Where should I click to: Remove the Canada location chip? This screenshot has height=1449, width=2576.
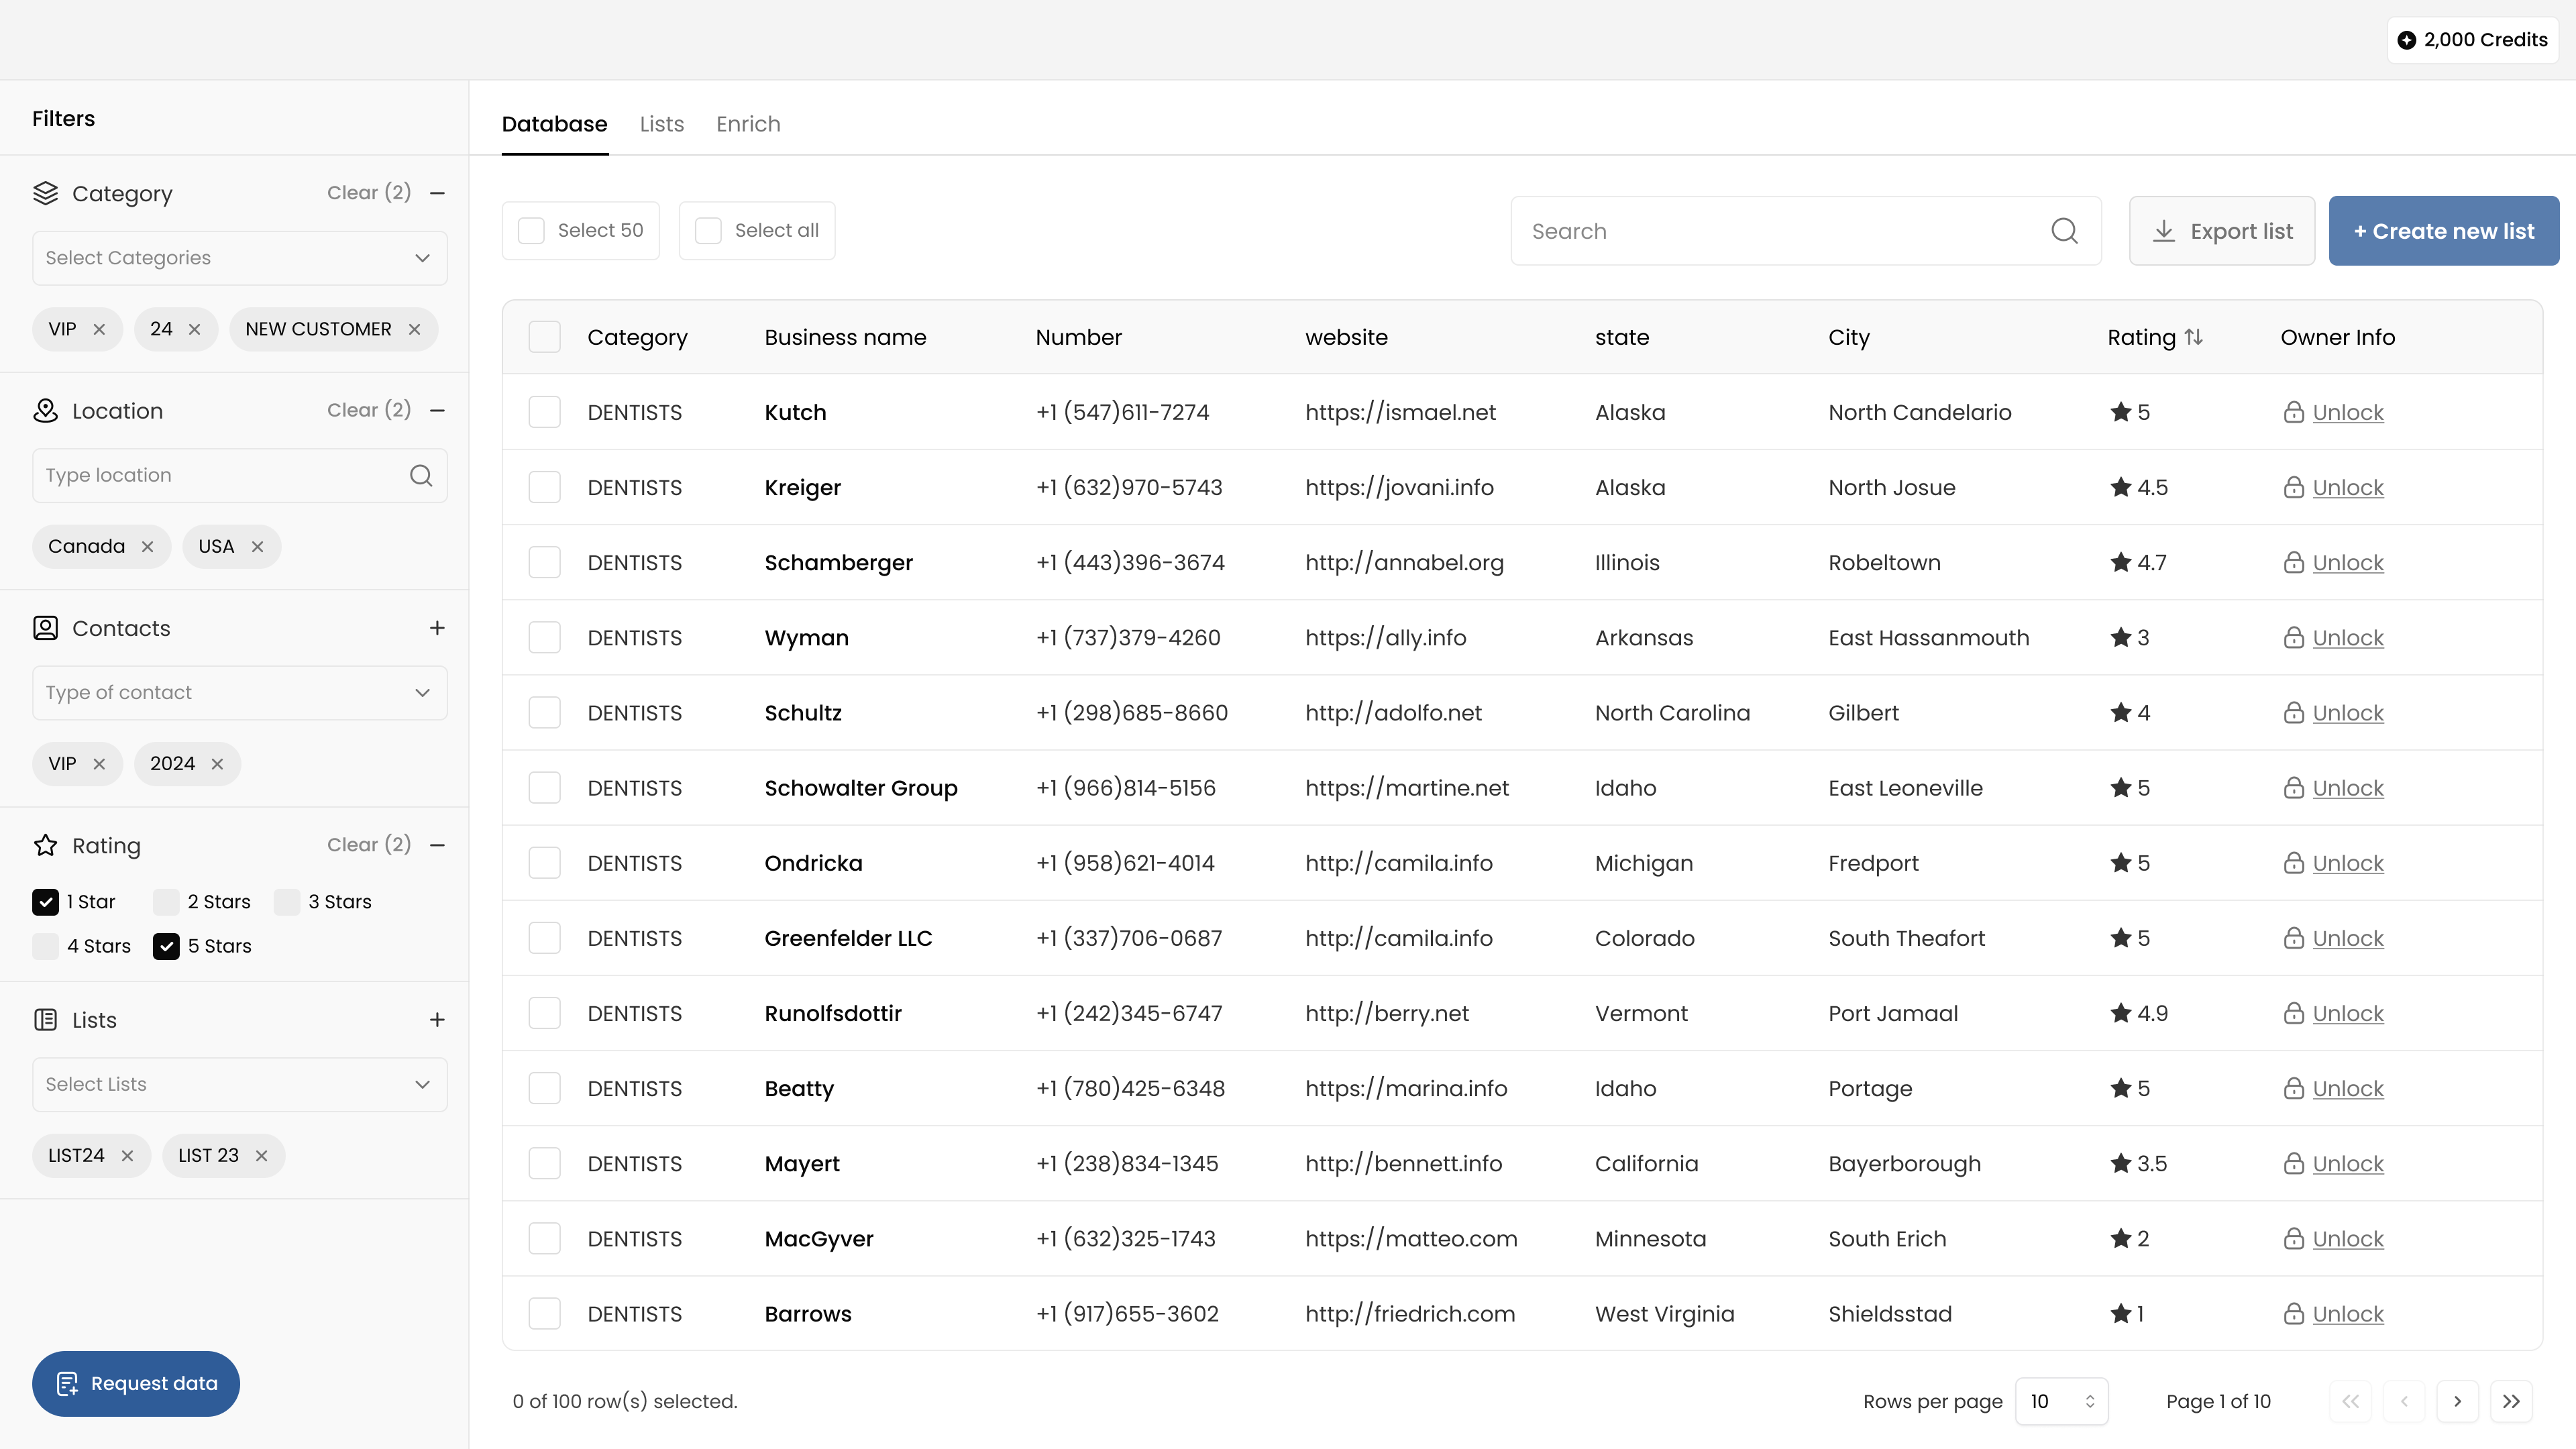pos(147,547)
